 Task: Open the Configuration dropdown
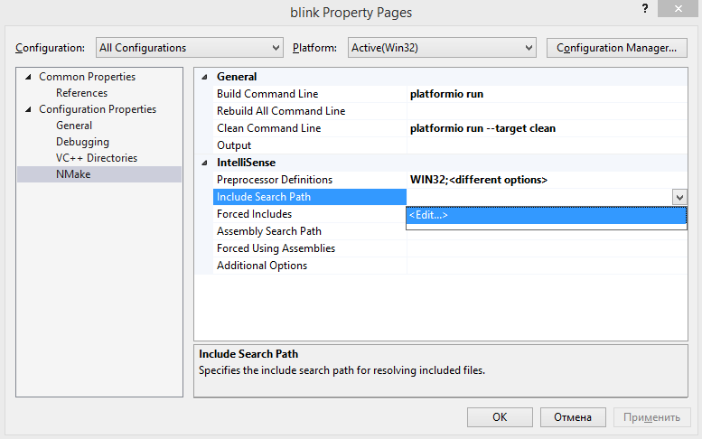point(190,48)
